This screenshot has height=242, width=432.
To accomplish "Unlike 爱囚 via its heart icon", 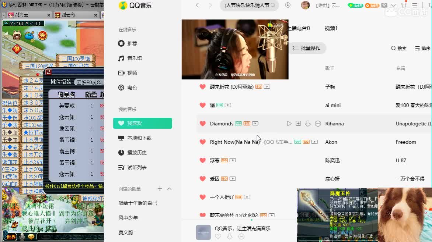I will pos(202,179).
